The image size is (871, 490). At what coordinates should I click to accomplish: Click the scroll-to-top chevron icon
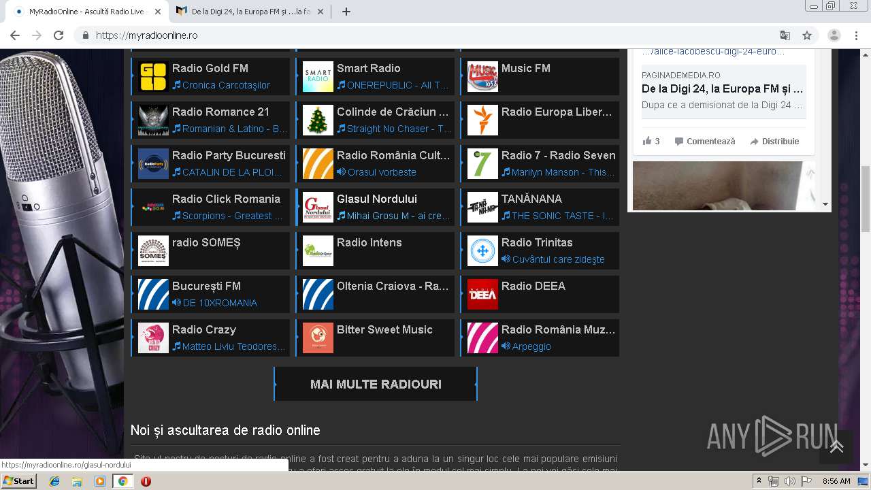[x=836, y=446]
